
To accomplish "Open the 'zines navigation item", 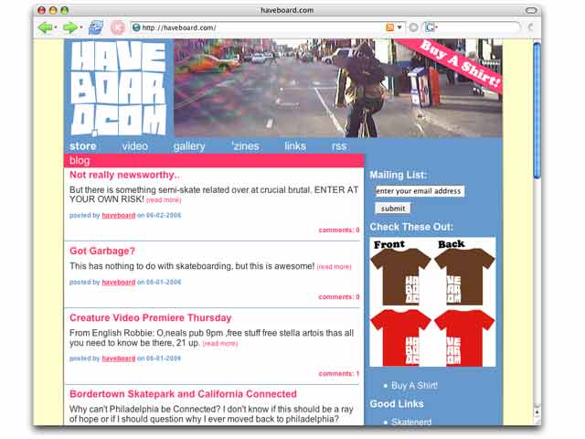I will point(245,146).
